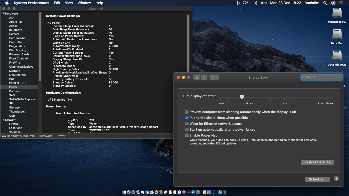Open the Window menu in the menu bar

click(84, 3)
